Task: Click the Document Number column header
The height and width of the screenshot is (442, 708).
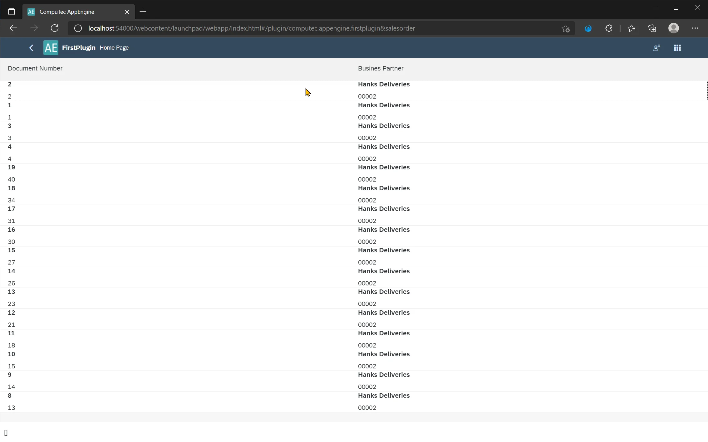Action: tap(35, 68)
